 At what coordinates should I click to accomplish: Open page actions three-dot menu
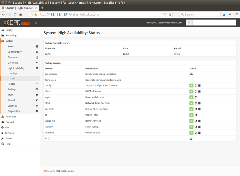point(160,14)
